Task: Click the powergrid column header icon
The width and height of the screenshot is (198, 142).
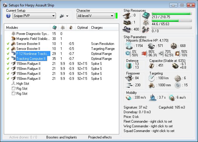Action: pos(63,28)
